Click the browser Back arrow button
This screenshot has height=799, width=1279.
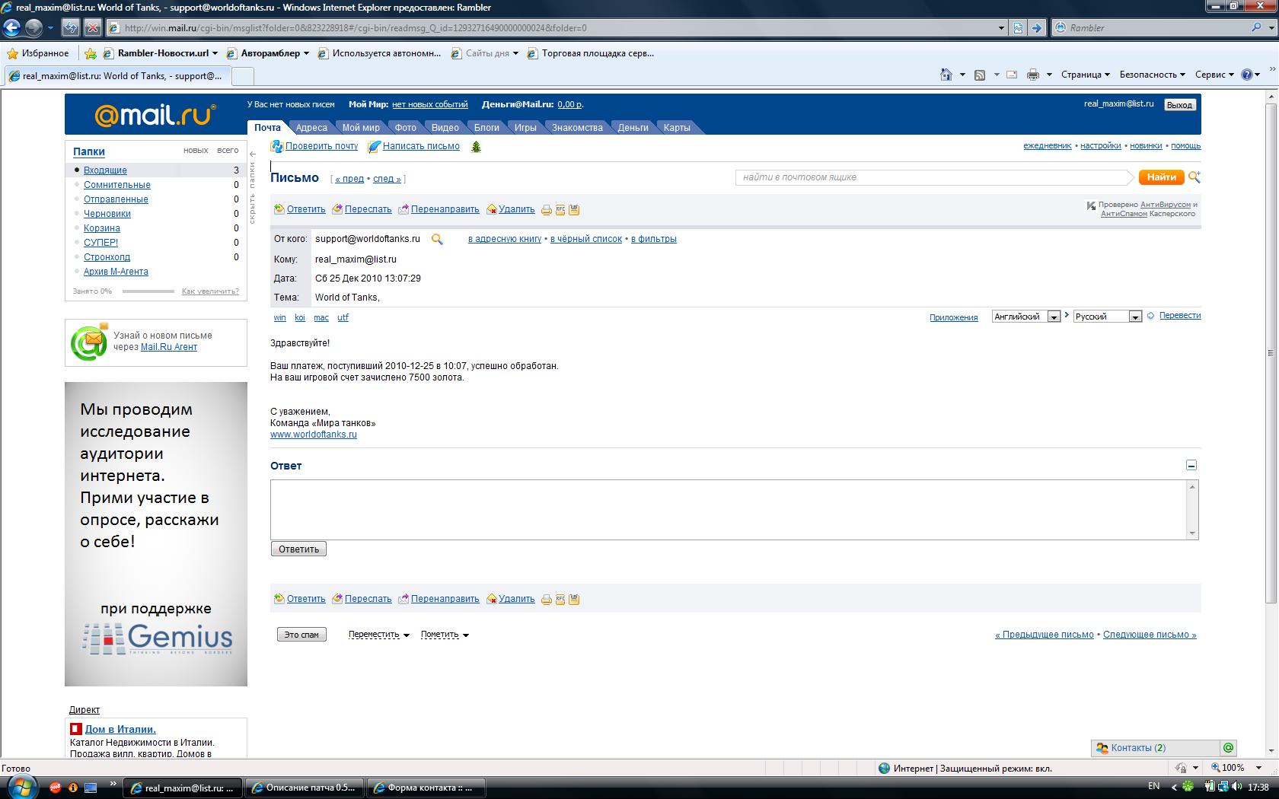[11, 27]
